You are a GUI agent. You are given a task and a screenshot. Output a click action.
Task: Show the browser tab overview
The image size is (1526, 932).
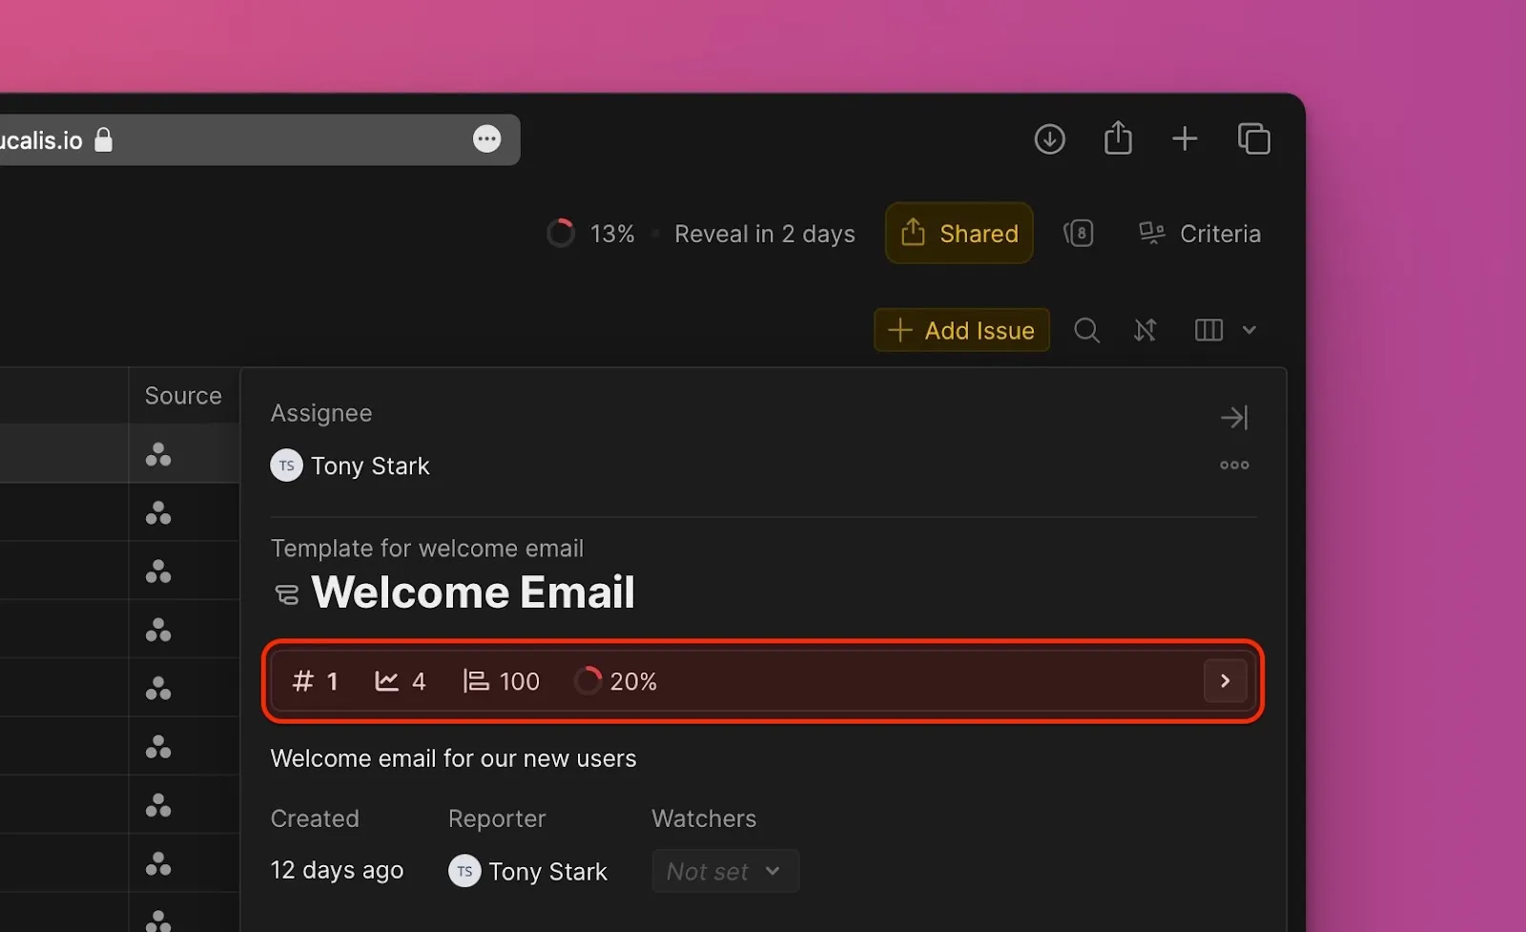(1253, 139)
